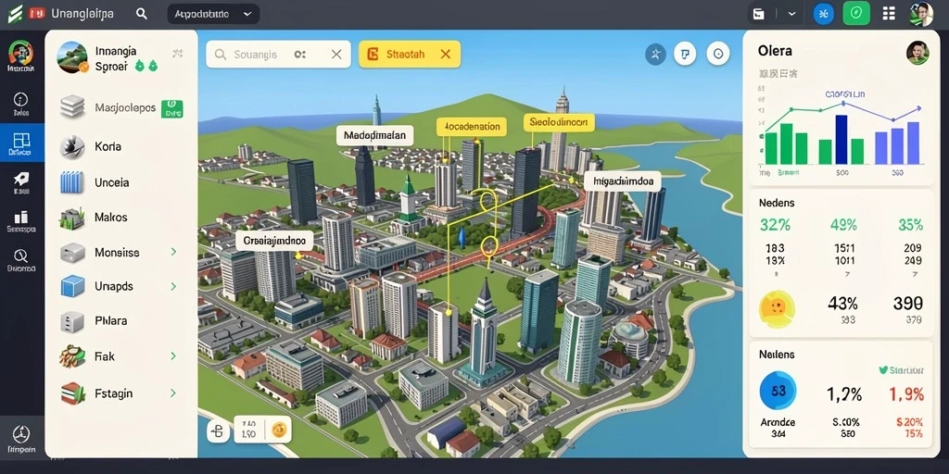Expand the chevron next to the folder icon
Viewport: 949px width, 474px height.
tap(791, 14)
